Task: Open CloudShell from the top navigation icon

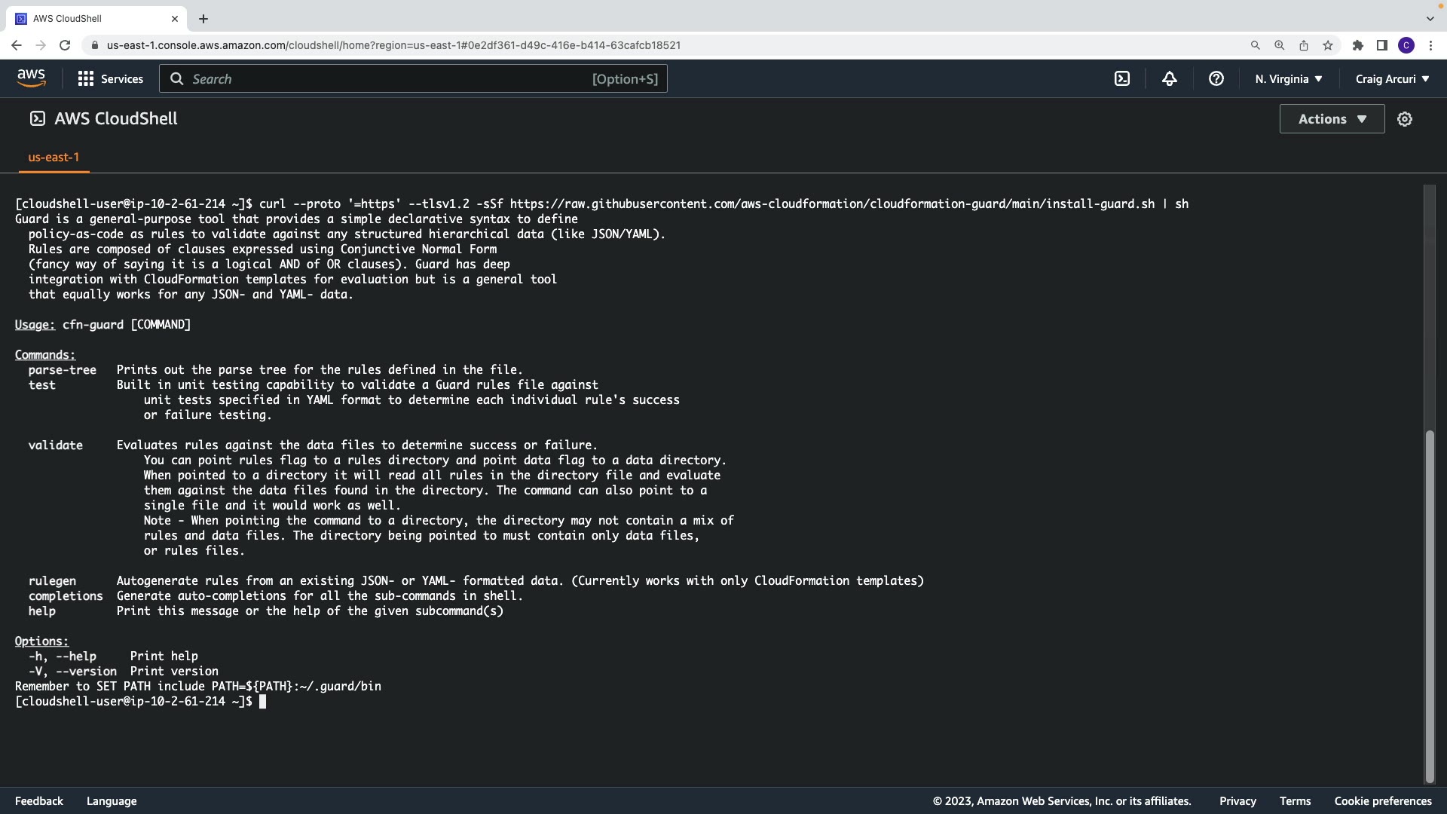Action: point(1122,78)
